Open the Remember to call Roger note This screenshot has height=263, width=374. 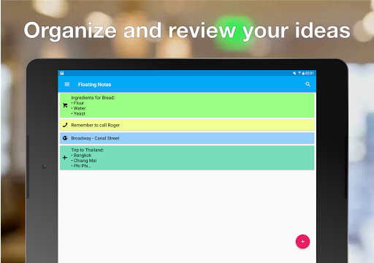(x=187, y=125)
